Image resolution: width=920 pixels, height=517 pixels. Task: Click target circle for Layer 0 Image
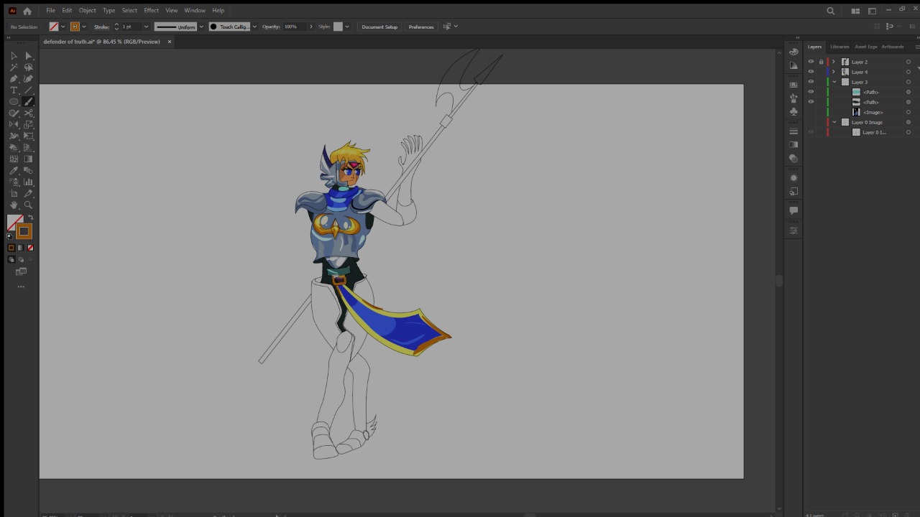pos(908,122)
